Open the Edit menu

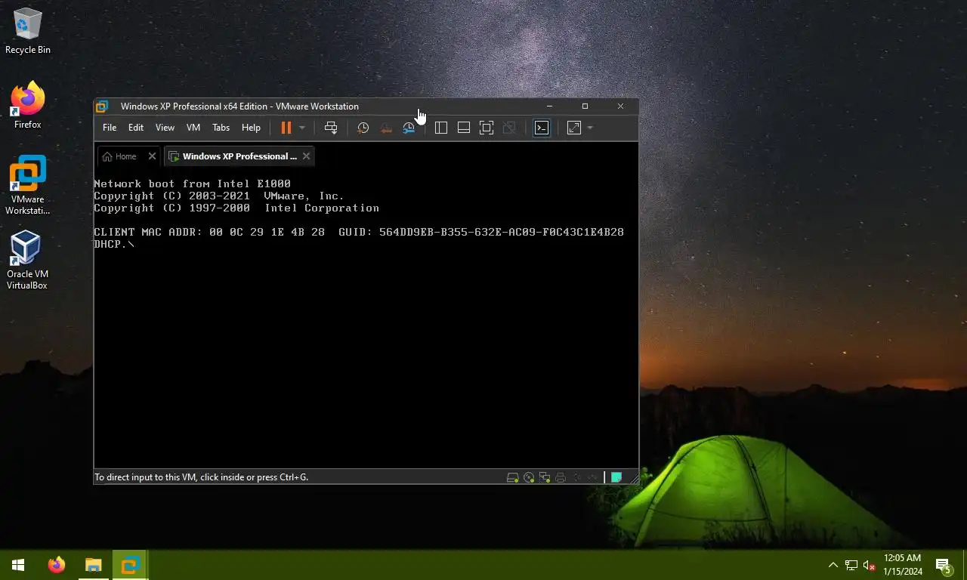136,128
